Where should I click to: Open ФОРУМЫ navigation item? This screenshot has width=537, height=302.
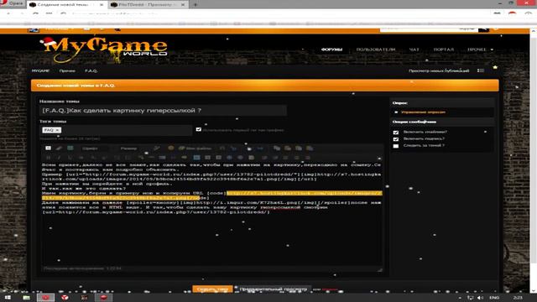(331, 49)
